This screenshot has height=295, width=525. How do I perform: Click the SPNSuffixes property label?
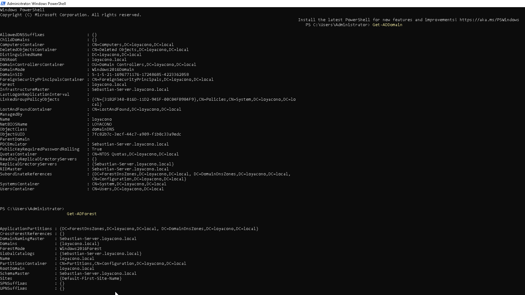pos(14,283)
